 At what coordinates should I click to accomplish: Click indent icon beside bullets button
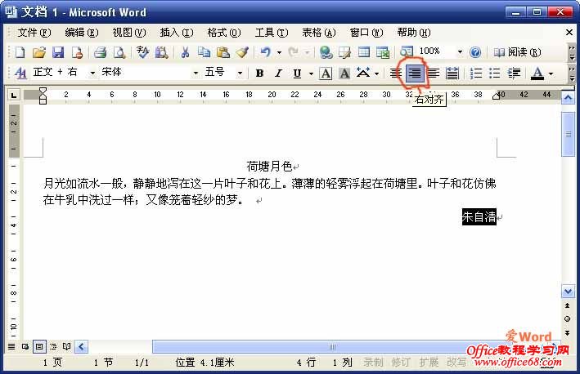click(x=514, y=73)
